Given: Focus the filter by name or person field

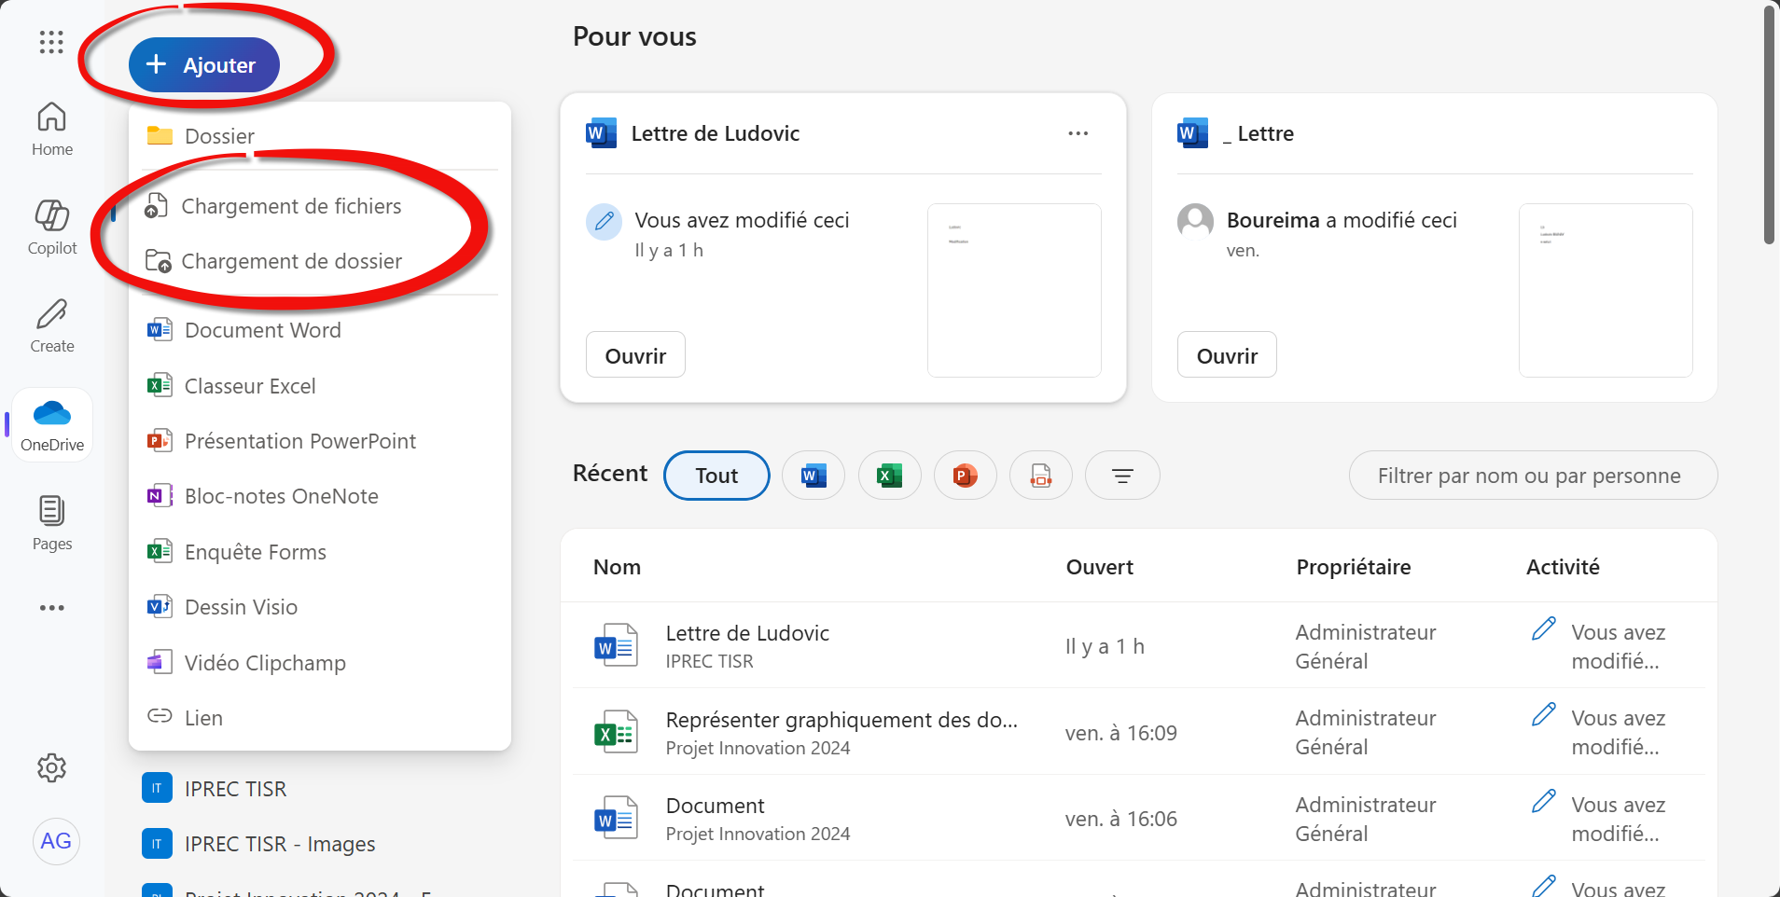Looking at the screenshot, I should 1532,476.
